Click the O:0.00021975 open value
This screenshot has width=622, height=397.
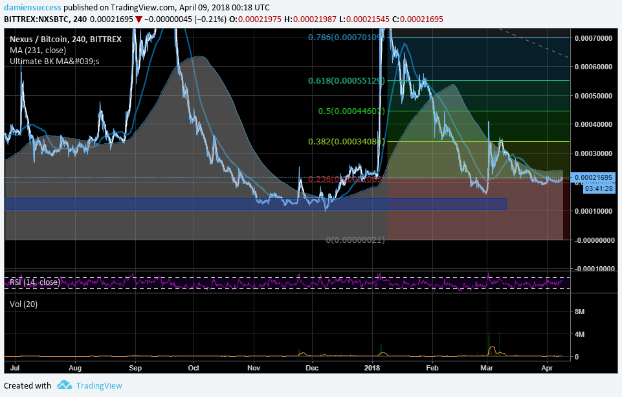click(255, 19)
